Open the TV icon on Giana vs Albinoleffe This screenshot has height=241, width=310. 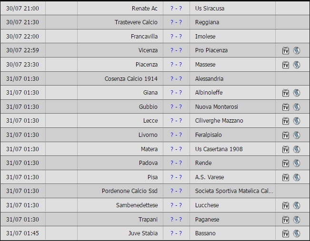(286, 93)
